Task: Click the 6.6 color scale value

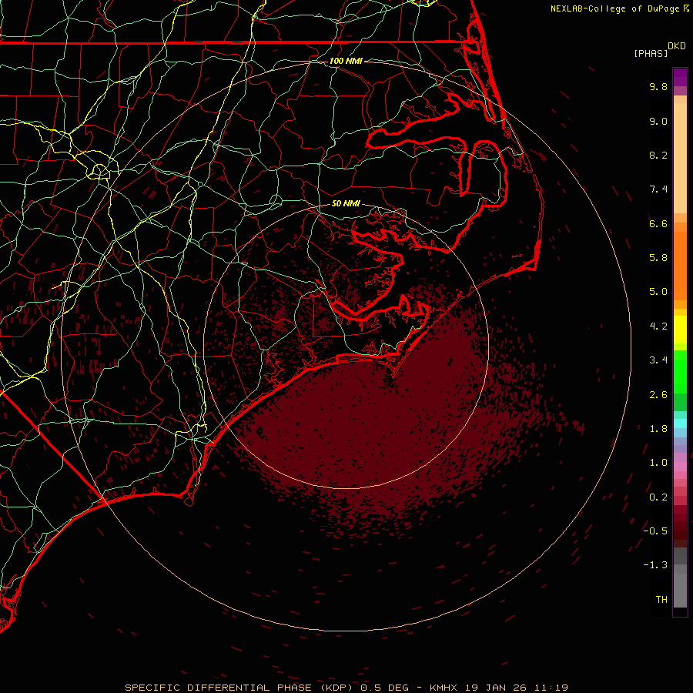Action: (x=658, y=223)
